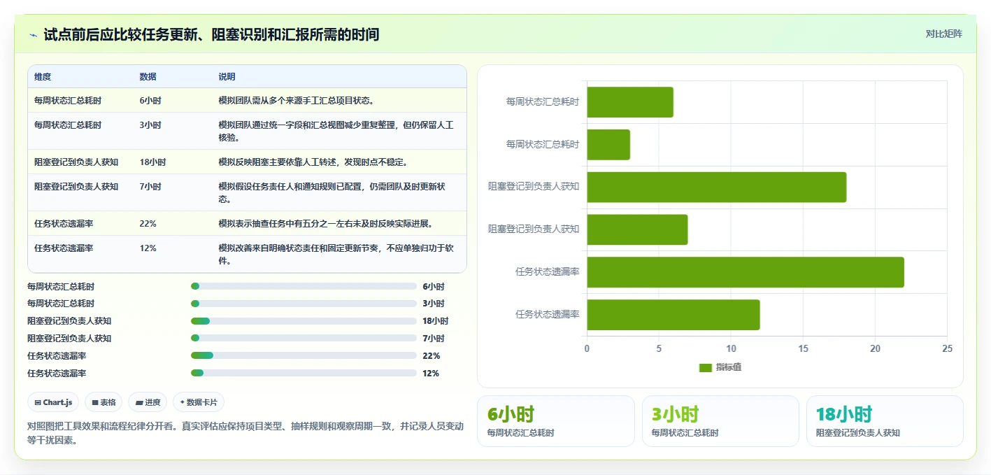Click description 模拟反映阻塞主要依靠人工转述
Image resolution: width=991 pixels, height=475 pixels.
313,162
